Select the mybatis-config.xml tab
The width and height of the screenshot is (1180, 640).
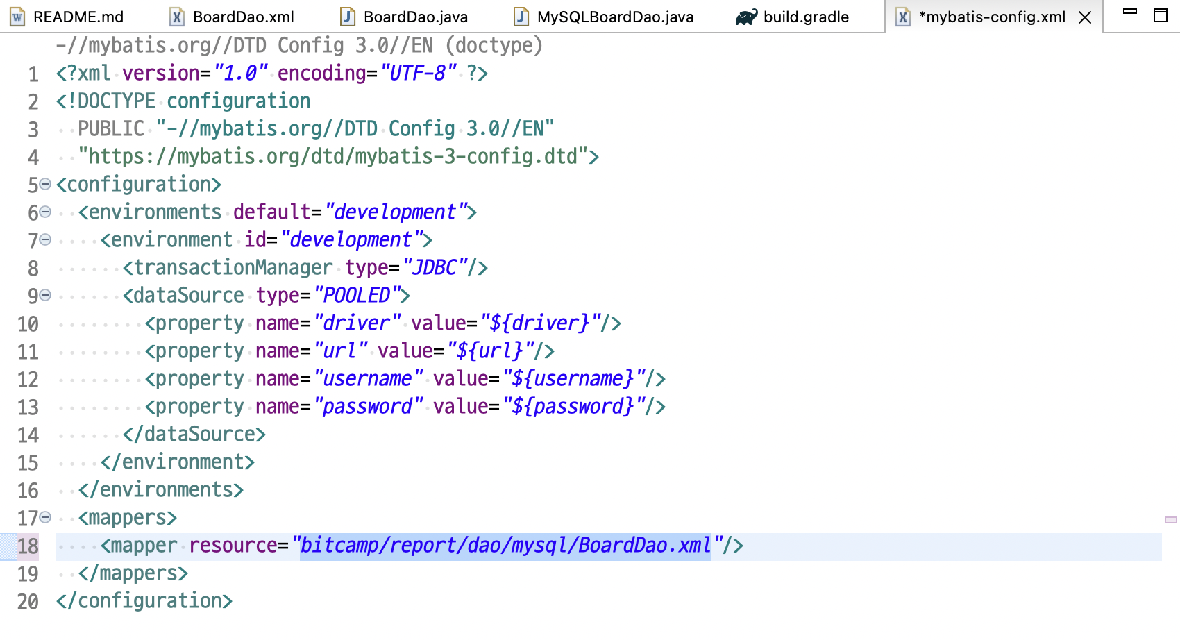(x=991, y=17)
